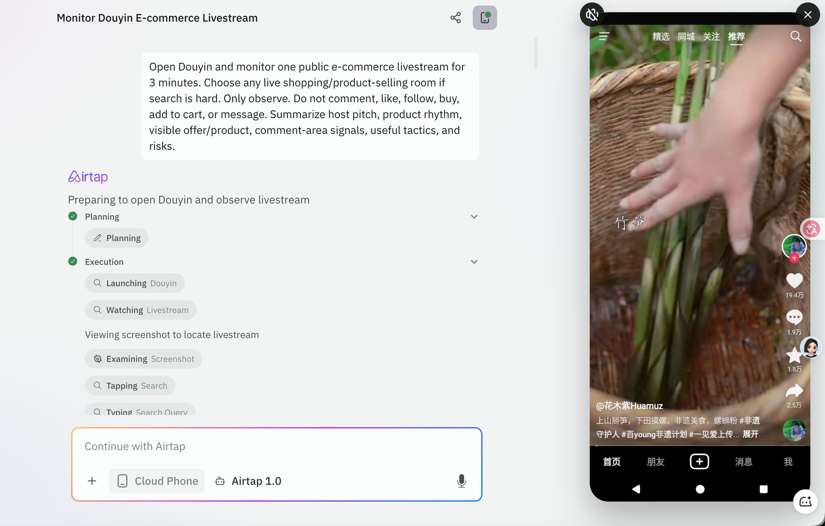This screenshot has height=526, width=825.
Task: Open the Typing Search Query step
Action: pos(140,409)
